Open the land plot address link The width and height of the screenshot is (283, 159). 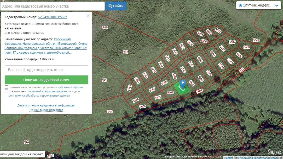46,46
